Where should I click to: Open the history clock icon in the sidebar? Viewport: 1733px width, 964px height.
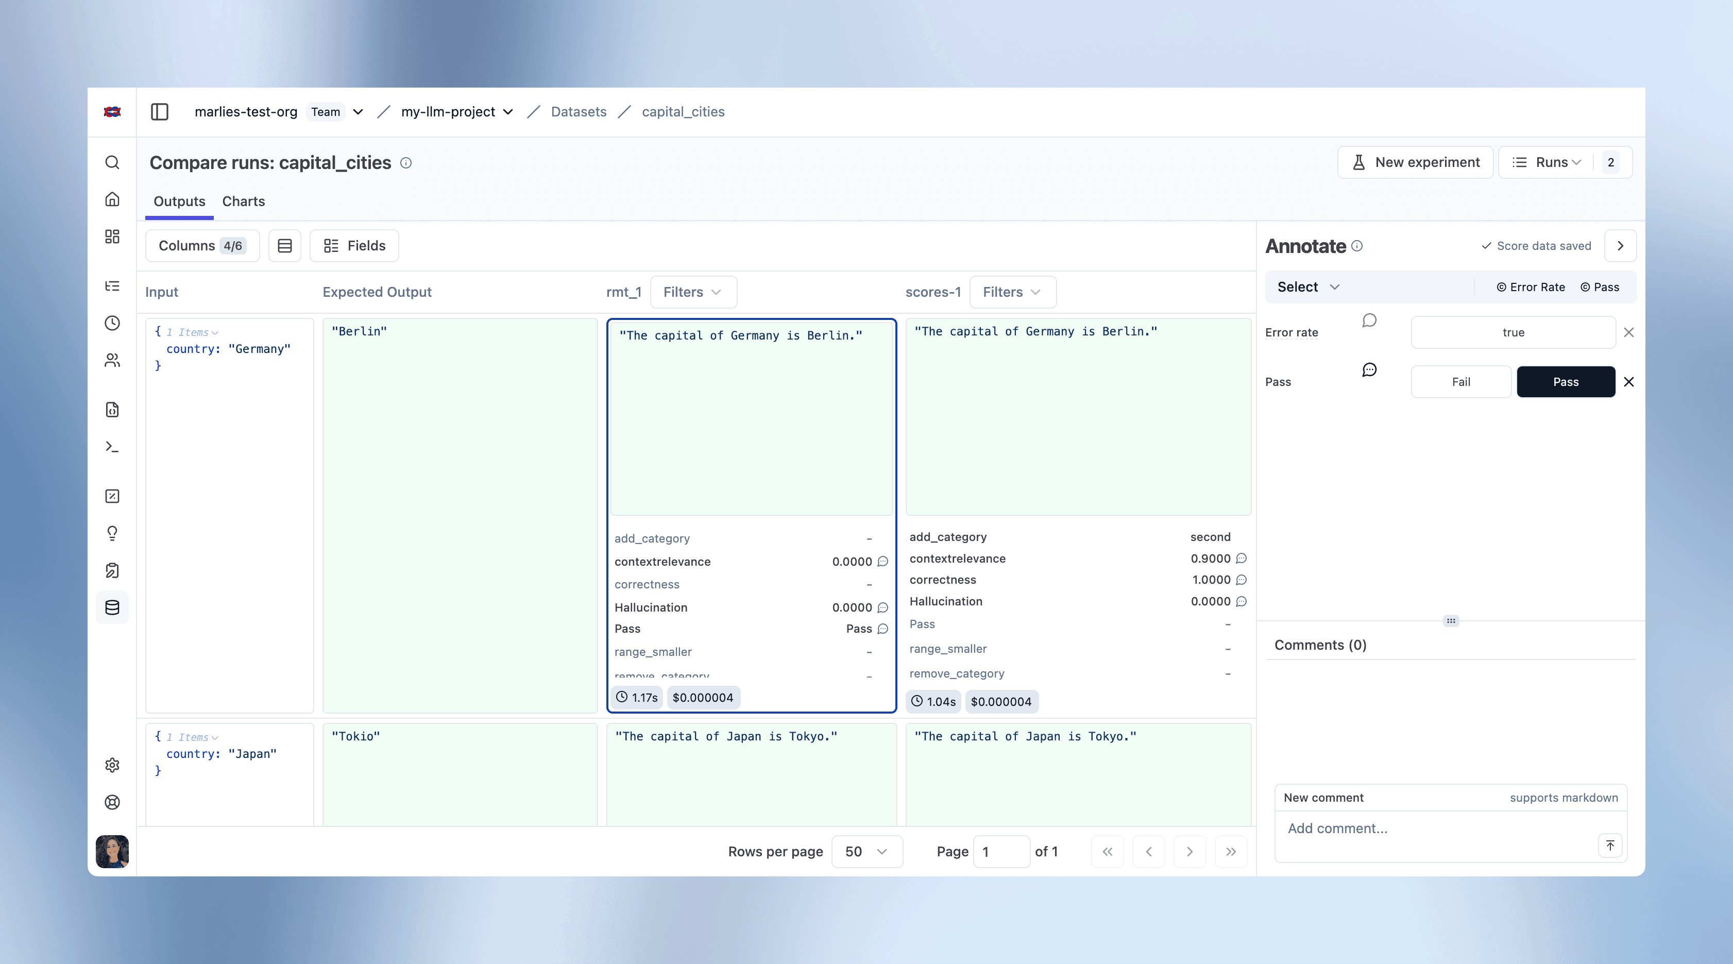(x=112, y=324)
